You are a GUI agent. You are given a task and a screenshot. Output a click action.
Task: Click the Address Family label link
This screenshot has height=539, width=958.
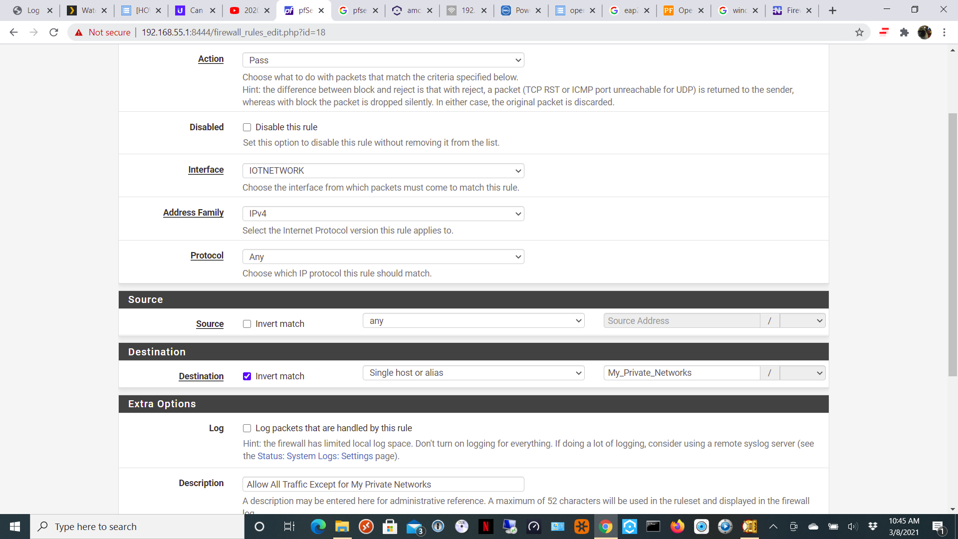point(193,213)
